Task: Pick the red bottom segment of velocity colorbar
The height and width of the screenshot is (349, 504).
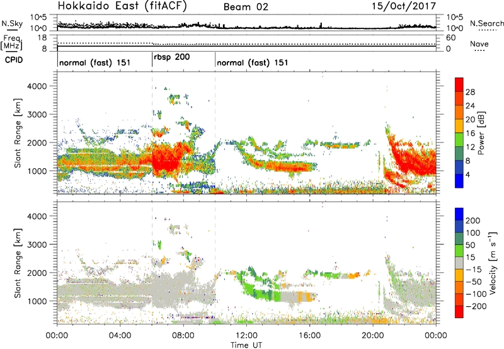Action: (x=459, y=312)
